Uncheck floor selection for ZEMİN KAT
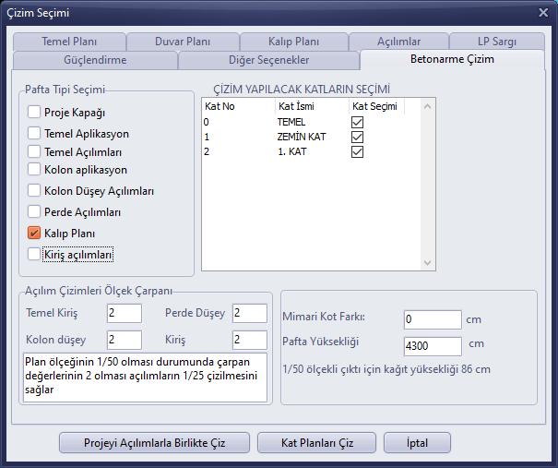 357,138
